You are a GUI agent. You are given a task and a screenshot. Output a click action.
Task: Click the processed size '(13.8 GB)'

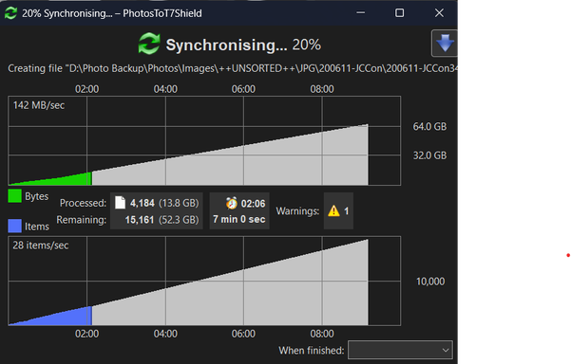179,203
